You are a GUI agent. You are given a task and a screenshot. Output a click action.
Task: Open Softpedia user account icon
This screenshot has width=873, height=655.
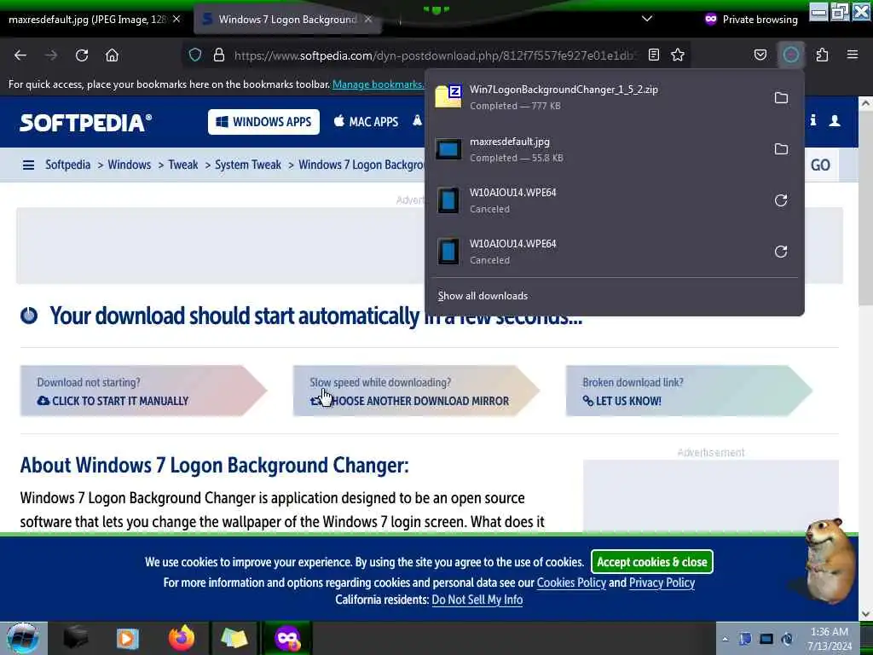click(835, 121)
